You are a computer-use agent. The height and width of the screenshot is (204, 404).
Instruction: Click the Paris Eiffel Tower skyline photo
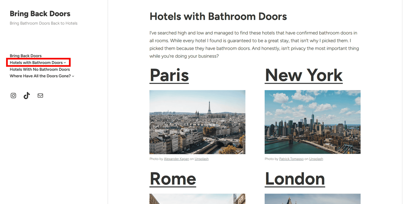(x=197, y=122)
